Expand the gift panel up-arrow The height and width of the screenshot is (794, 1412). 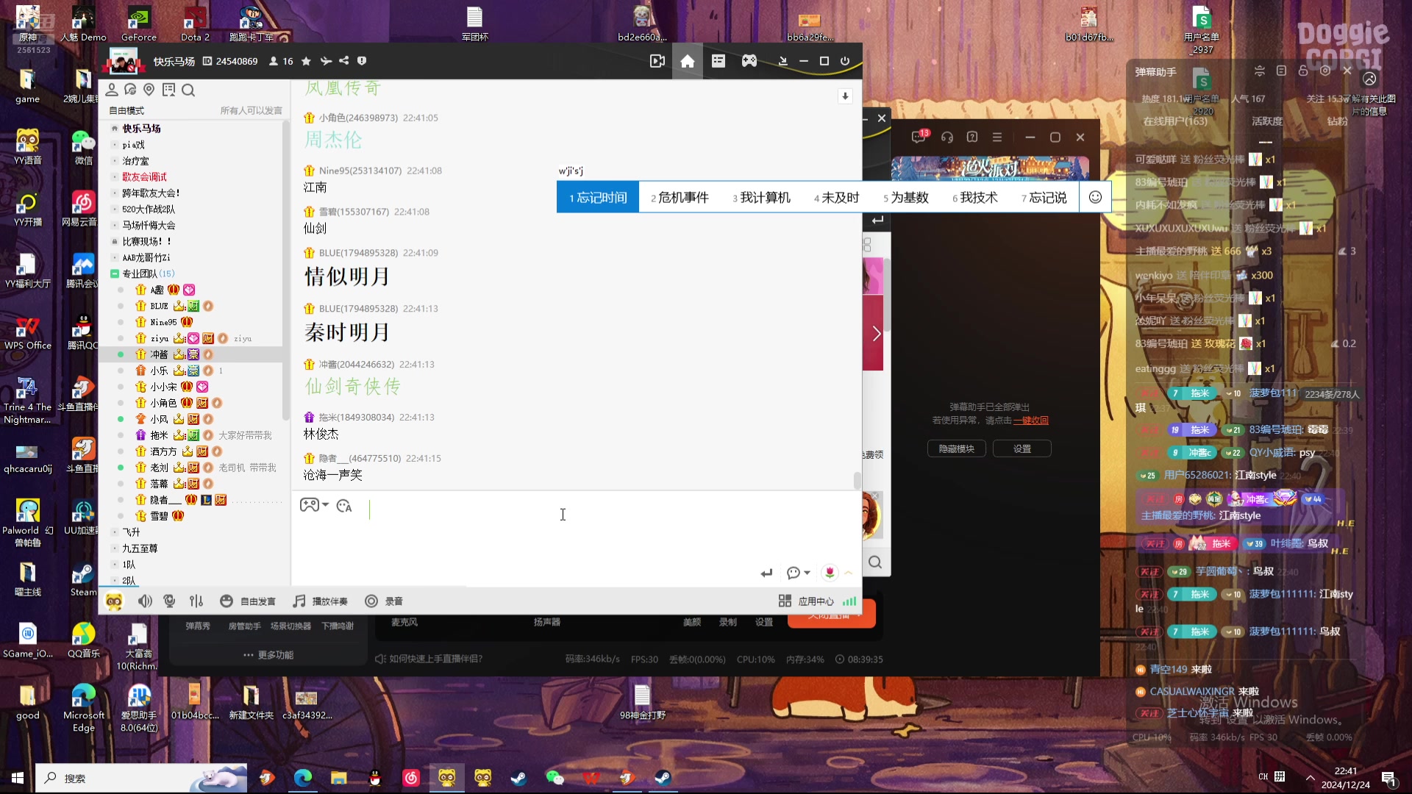(849, 573)
